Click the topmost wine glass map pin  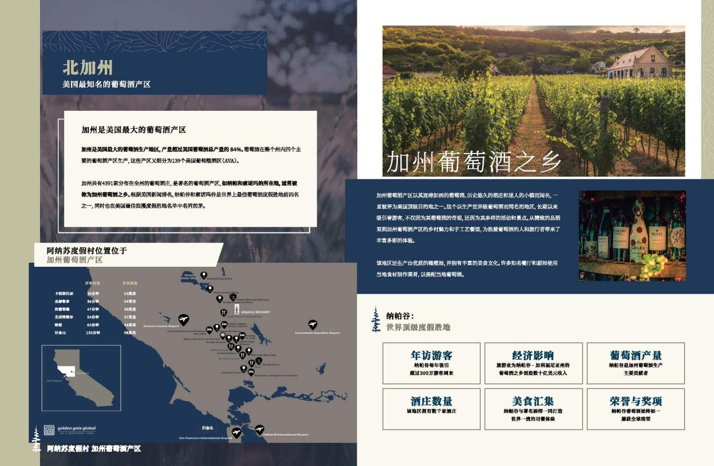[203, 275]
